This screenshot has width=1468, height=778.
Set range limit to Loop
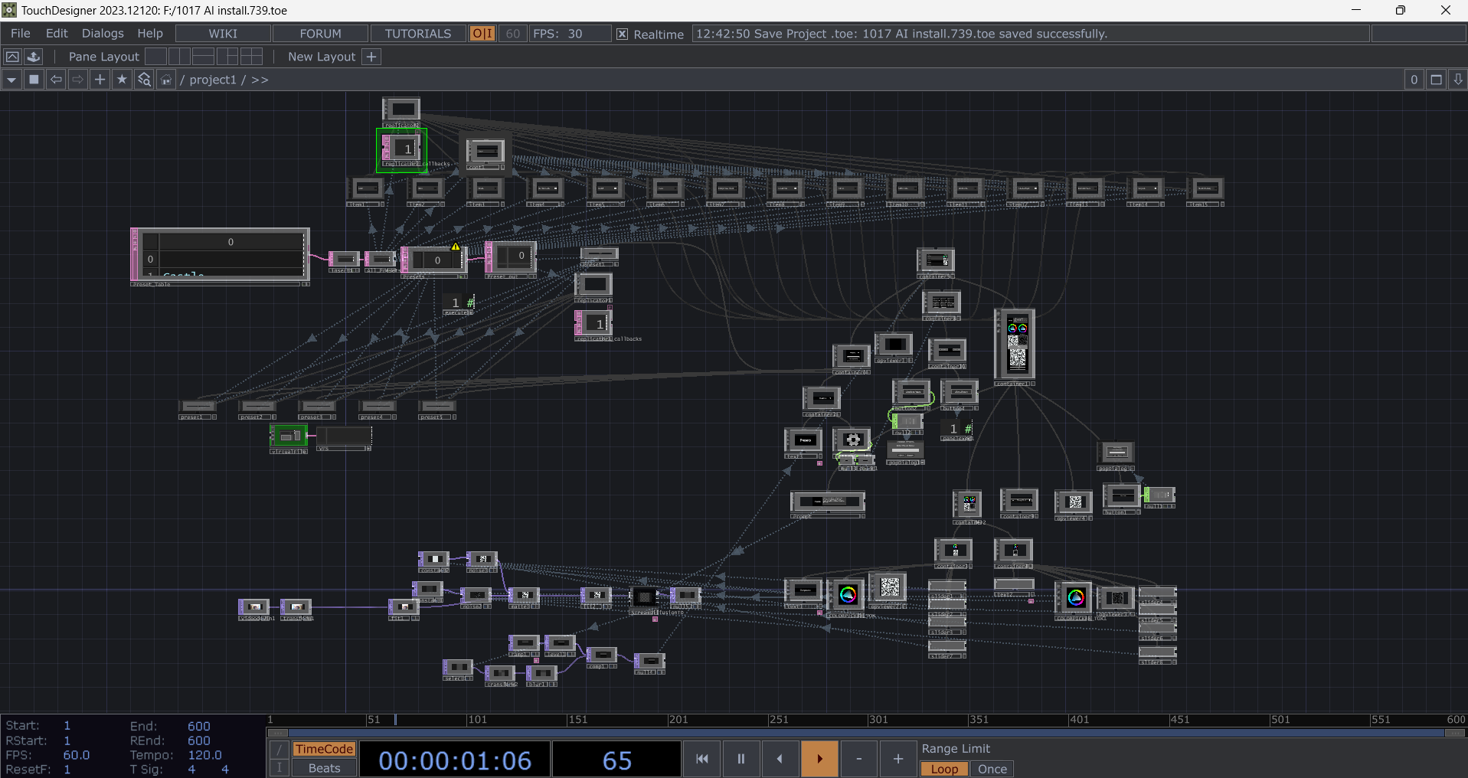tap(944, 769)
